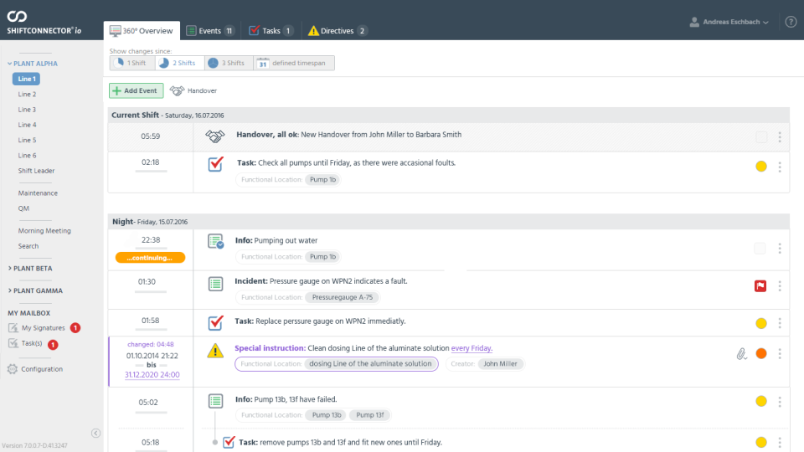Image resolution: width=804 pixels, height=452 pixels.
Task: Click the red flag on Incident row
Action: click(x=760, y=286)
